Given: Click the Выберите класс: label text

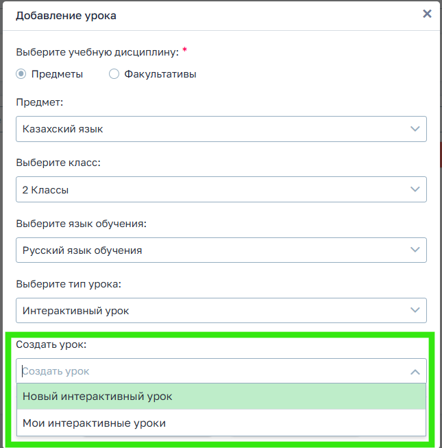Looking at the screenshot, I should click(58, 163).
